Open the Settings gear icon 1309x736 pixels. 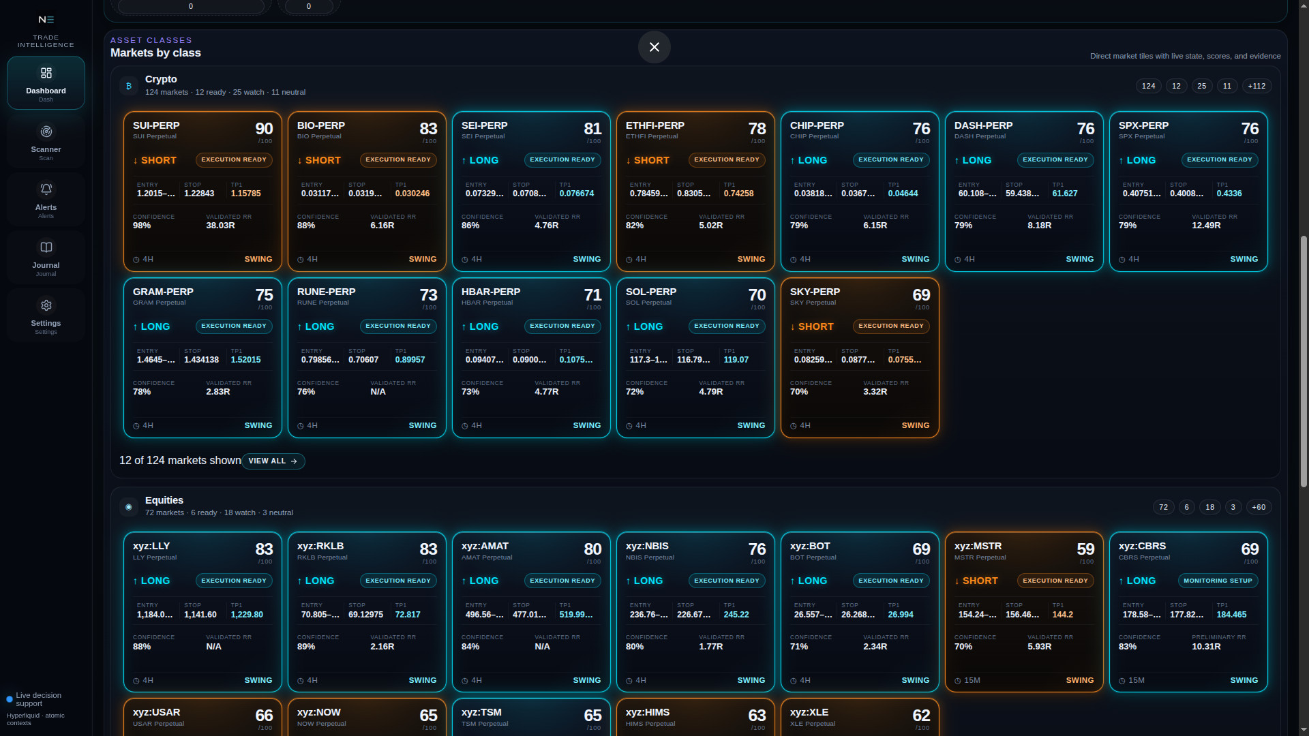tap(46, 305)
